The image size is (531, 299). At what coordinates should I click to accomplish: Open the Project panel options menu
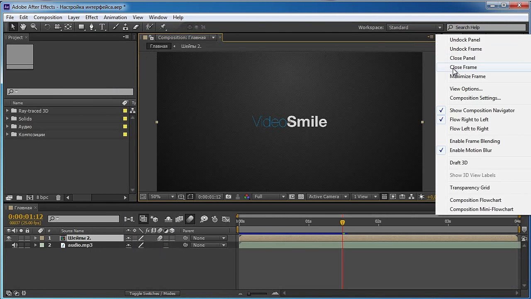click(126, 37)
